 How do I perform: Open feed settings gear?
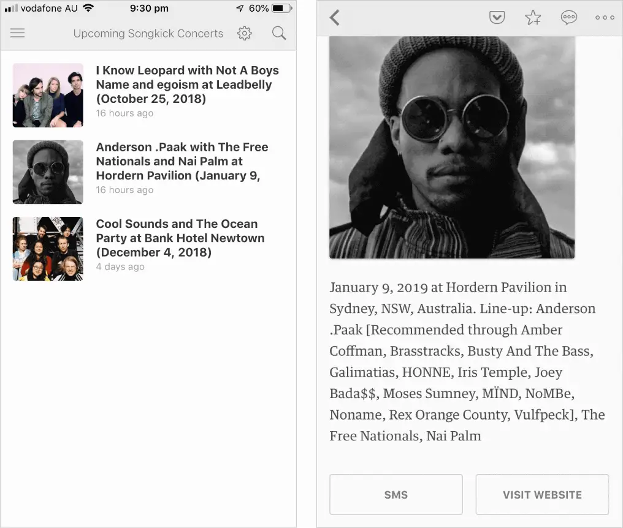[x=244, y=33]
